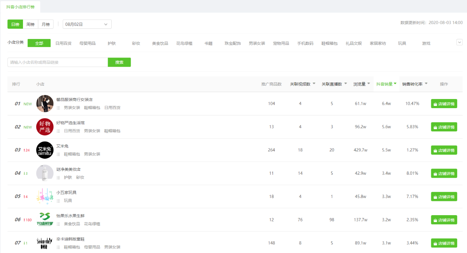Click shop name 辛卡迪韩版童鞋
The image size is (467, 253).
click(70, 239)
